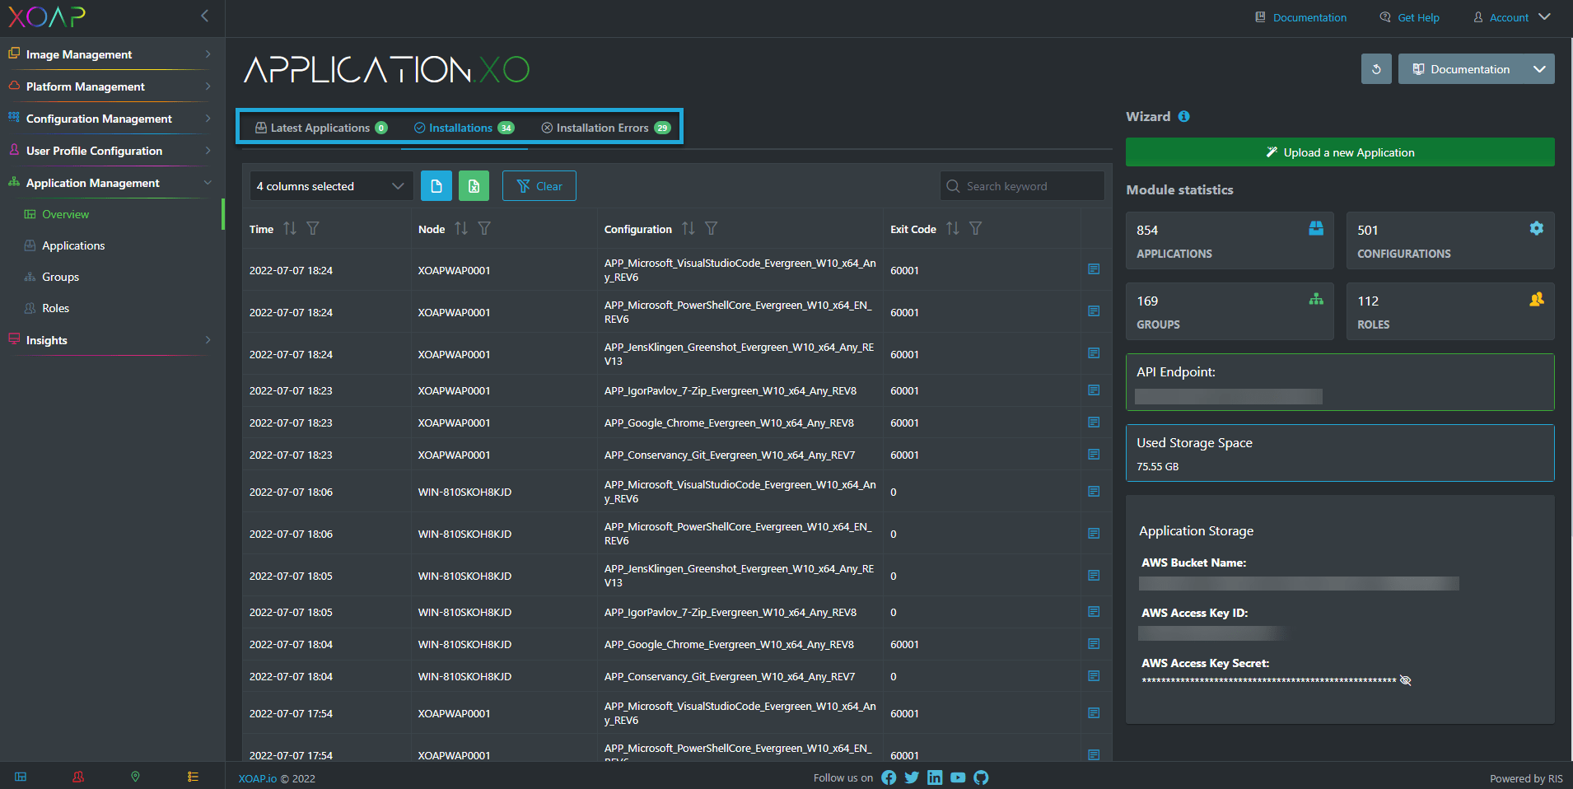Image resolution: width=1573 pixels, height=789 pixels.
Task: Click the Wizard info icon
Action: (x=1183, y=117)
